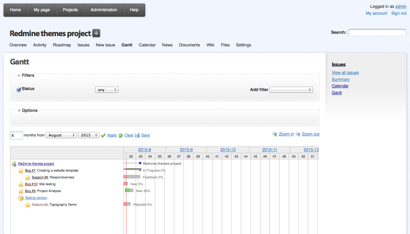The image size is (410, 234).
Task: Click the 2015-10 month header link
Action: [x=228, y=150]
